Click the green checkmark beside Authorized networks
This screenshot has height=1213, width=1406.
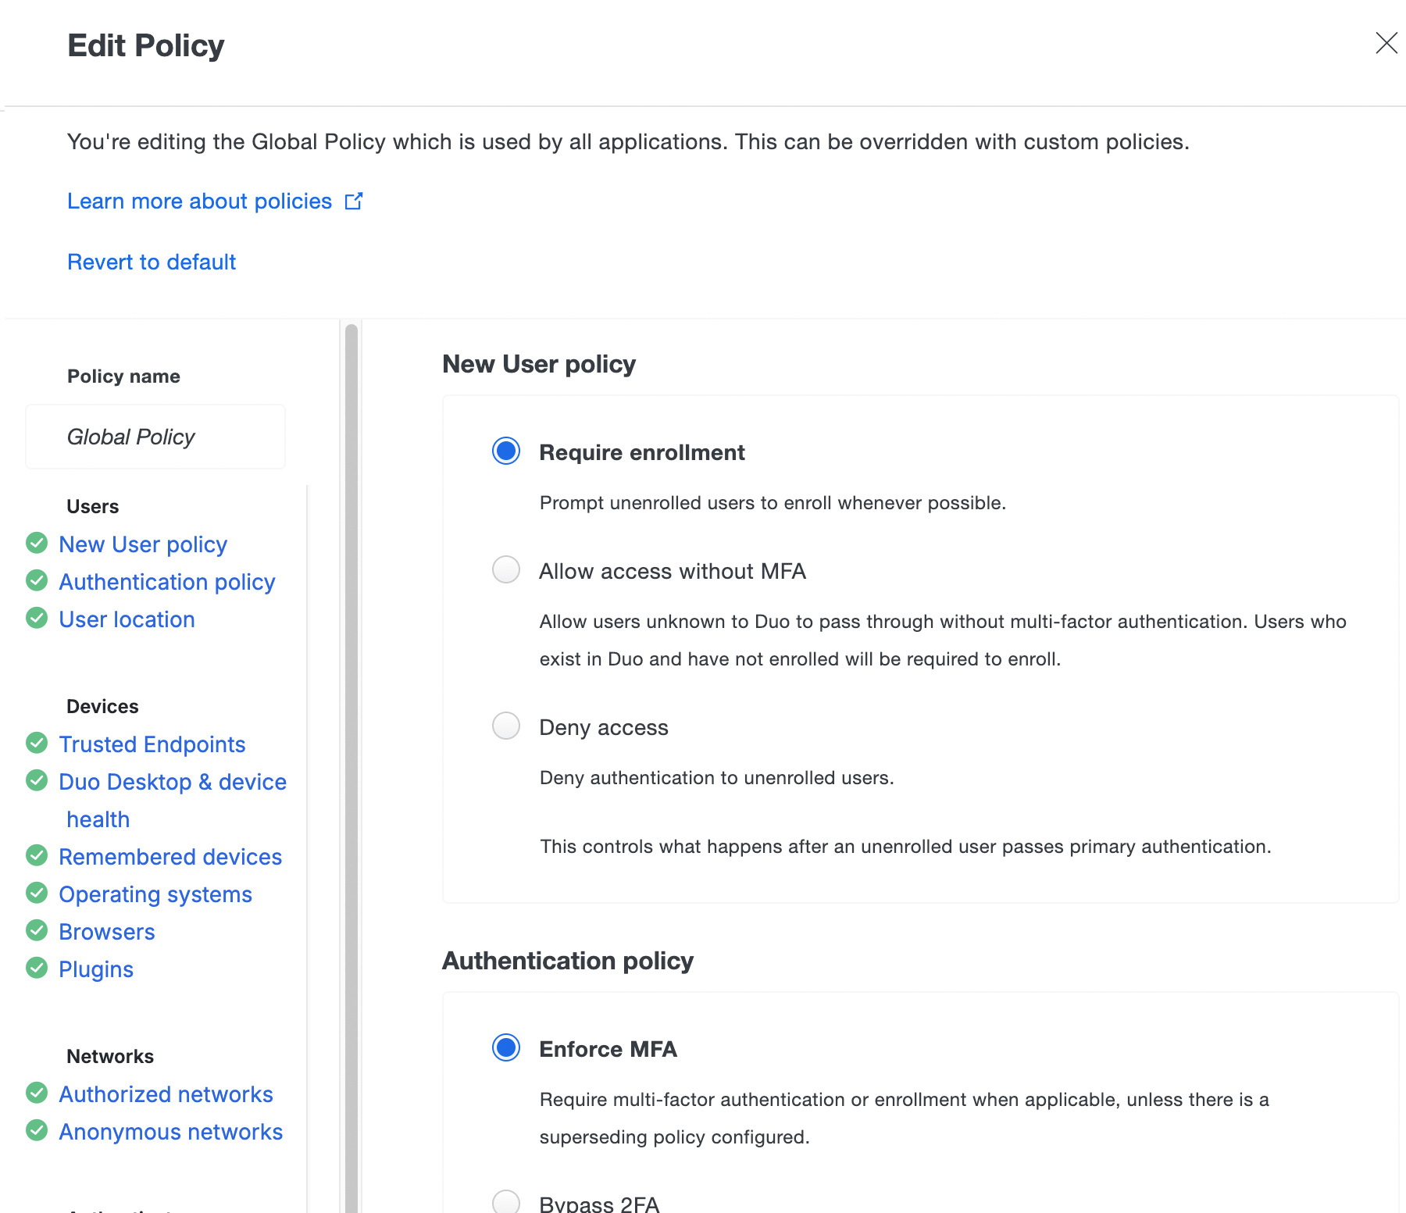[x=37, y=1093]
